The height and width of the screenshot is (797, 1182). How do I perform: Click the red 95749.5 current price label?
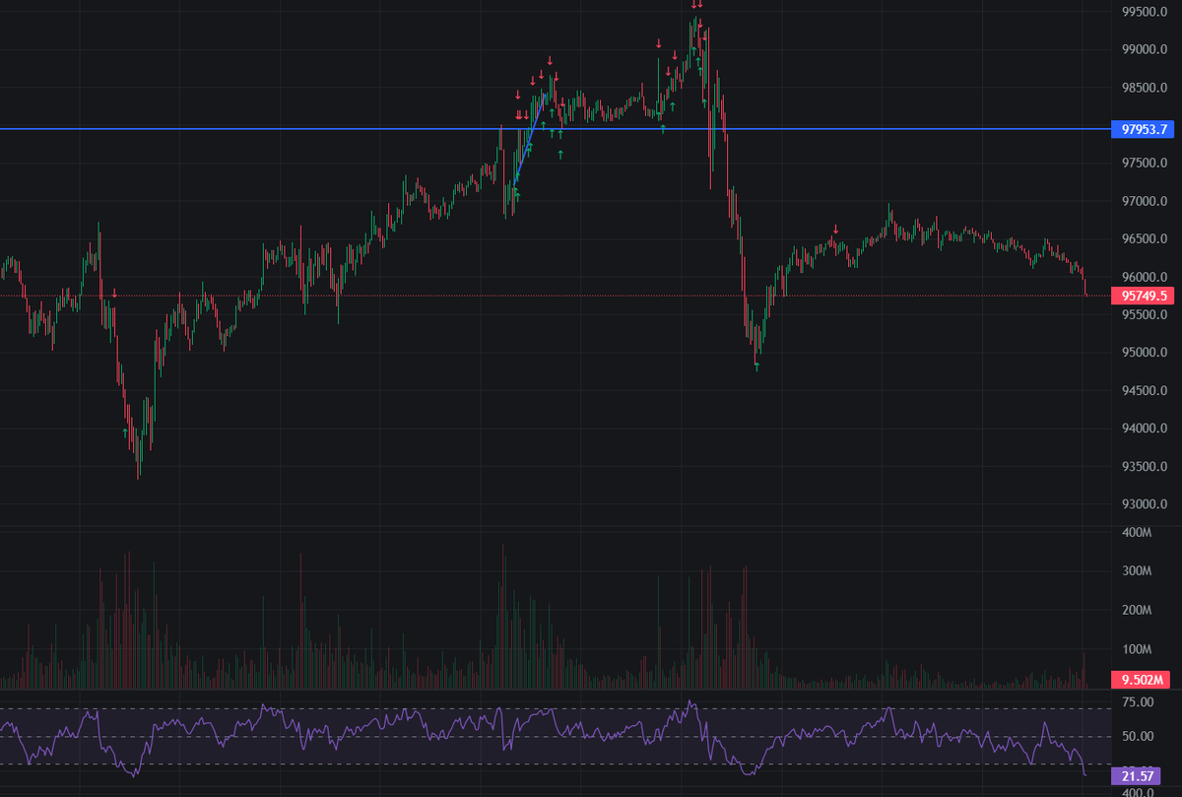tap(1143, 296)
